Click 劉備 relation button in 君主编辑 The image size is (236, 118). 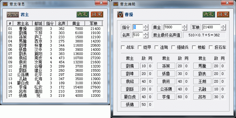[x=130, y=66]
